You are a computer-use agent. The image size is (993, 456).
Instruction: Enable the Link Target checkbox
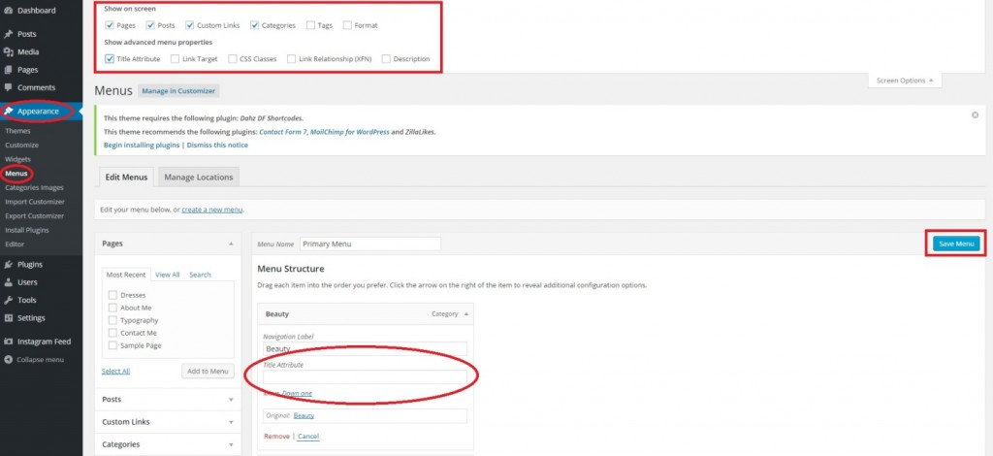(174, 58)
